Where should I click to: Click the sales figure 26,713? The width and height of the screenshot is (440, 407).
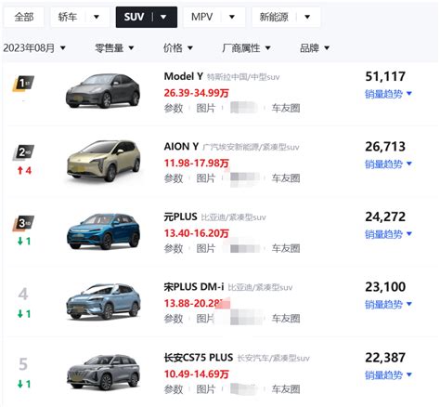click(385, 147)
